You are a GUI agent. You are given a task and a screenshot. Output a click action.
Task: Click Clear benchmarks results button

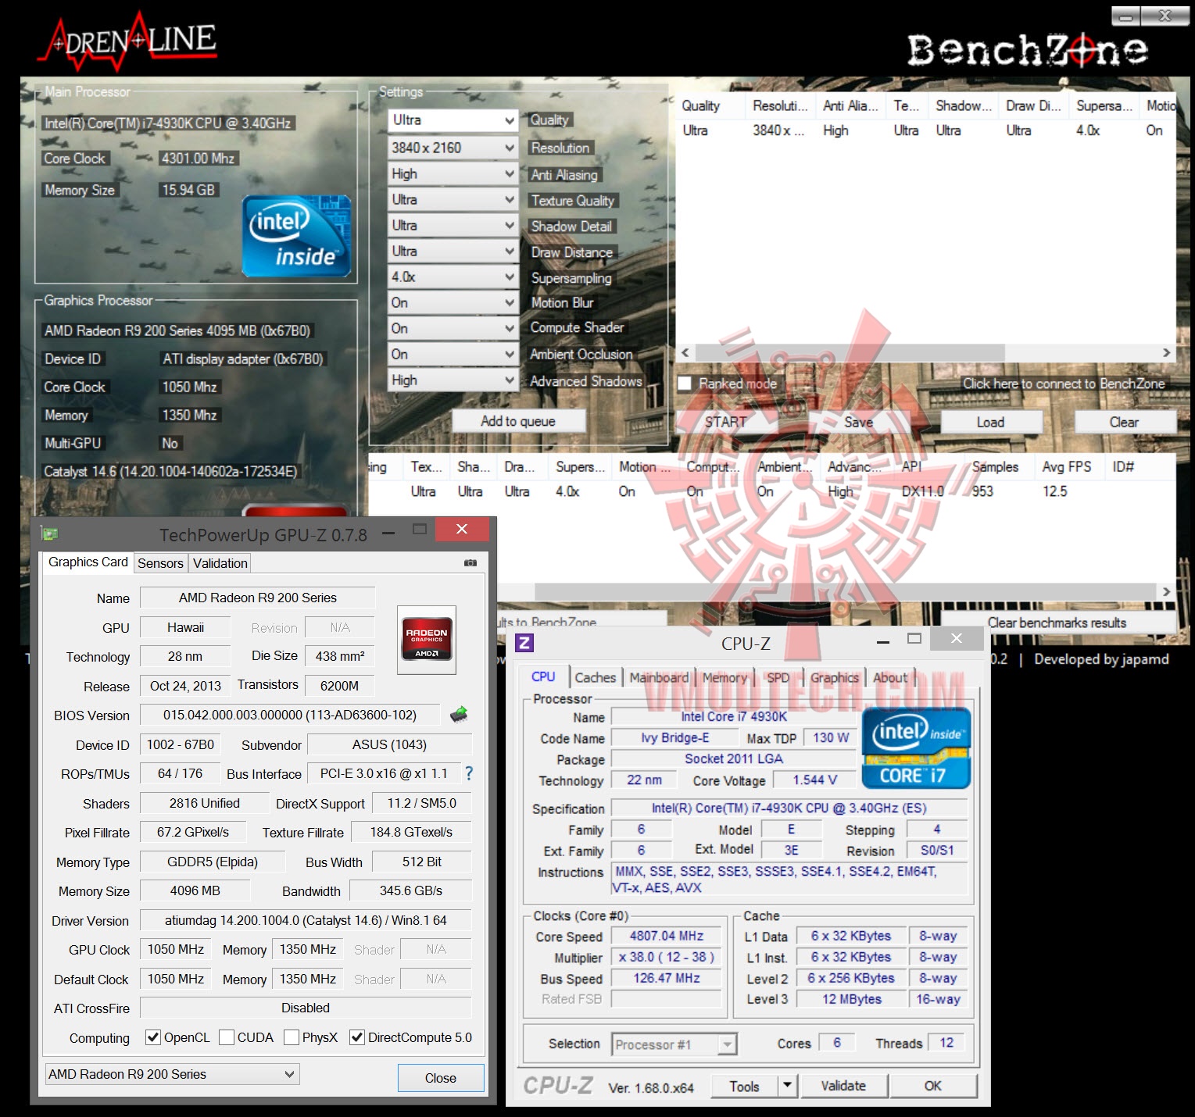(x=1057, y=623)
